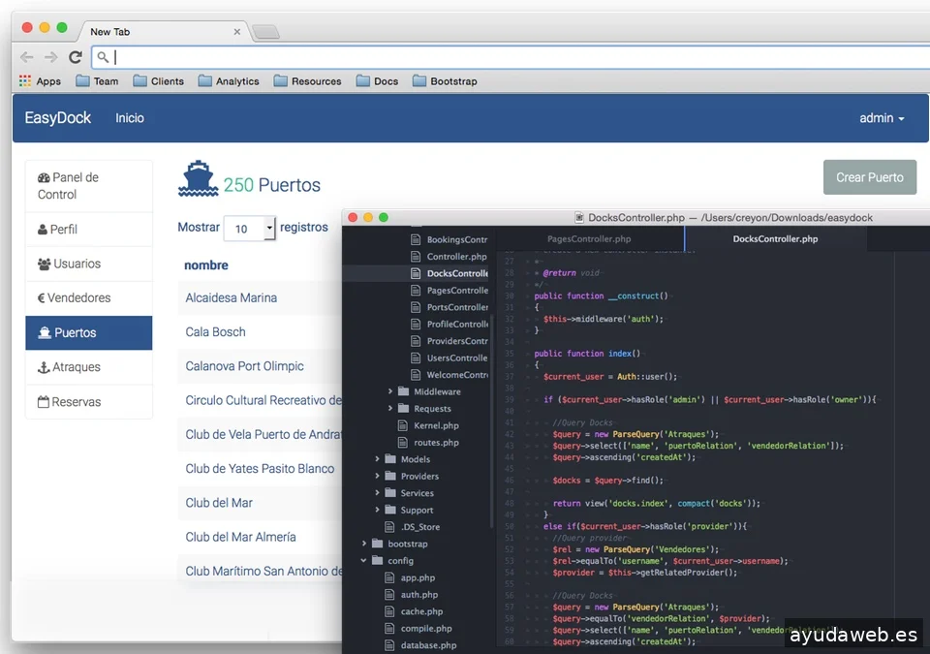Click the browser back arrow

pyautogui.click(x=26, y=57)
